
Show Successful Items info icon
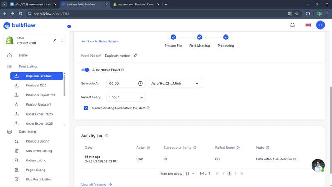(x=195, y=148)
